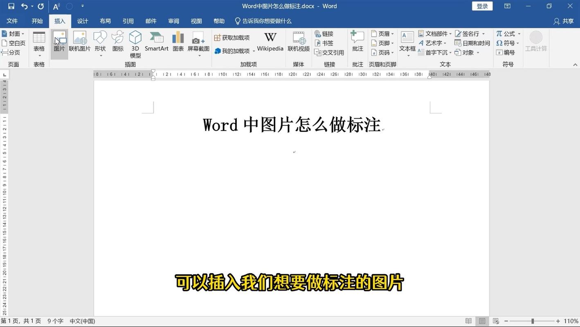Open the 形状 shapes gallery
The image size is (580, 327).
pyautogui.click(x=100, y=44)
